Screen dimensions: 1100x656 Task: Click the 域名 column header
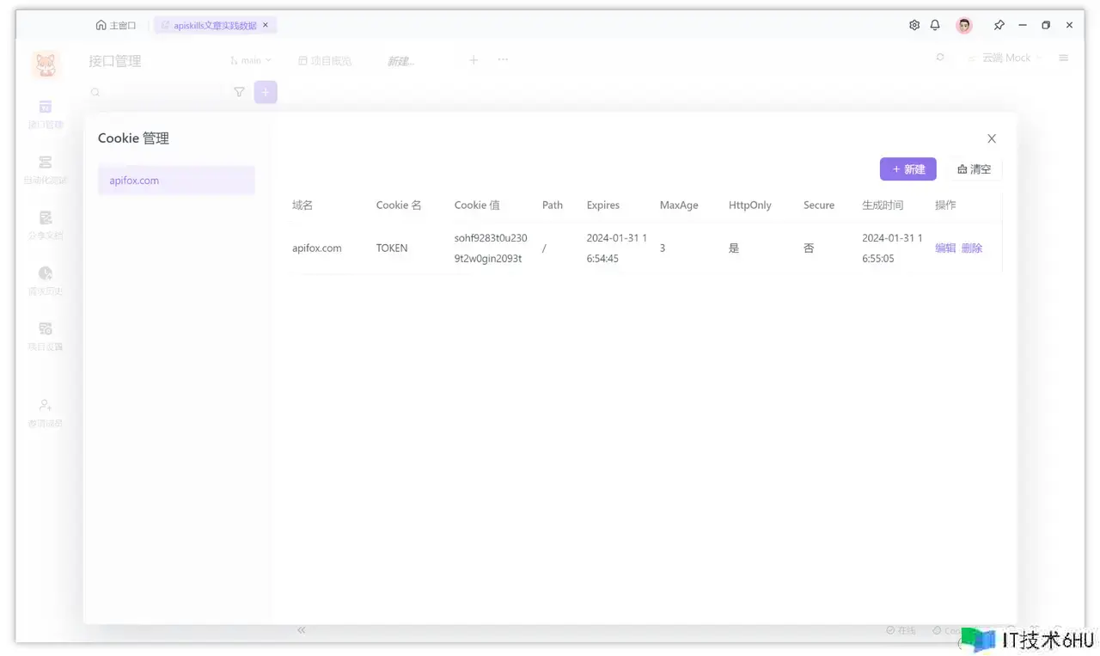(302, 205)
